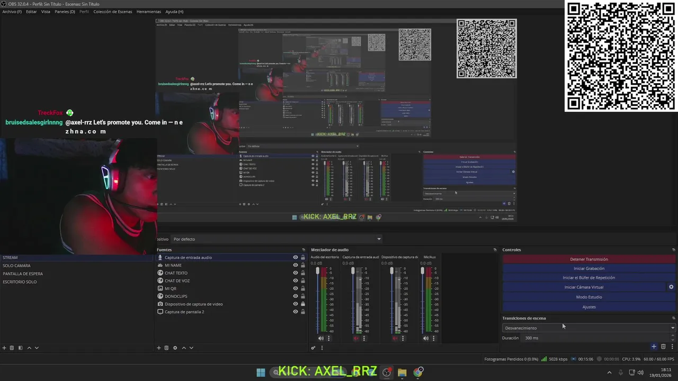Undock the Transiciones de escena panel
This screenshot has width=678, height=381.
tap(673, 318)
